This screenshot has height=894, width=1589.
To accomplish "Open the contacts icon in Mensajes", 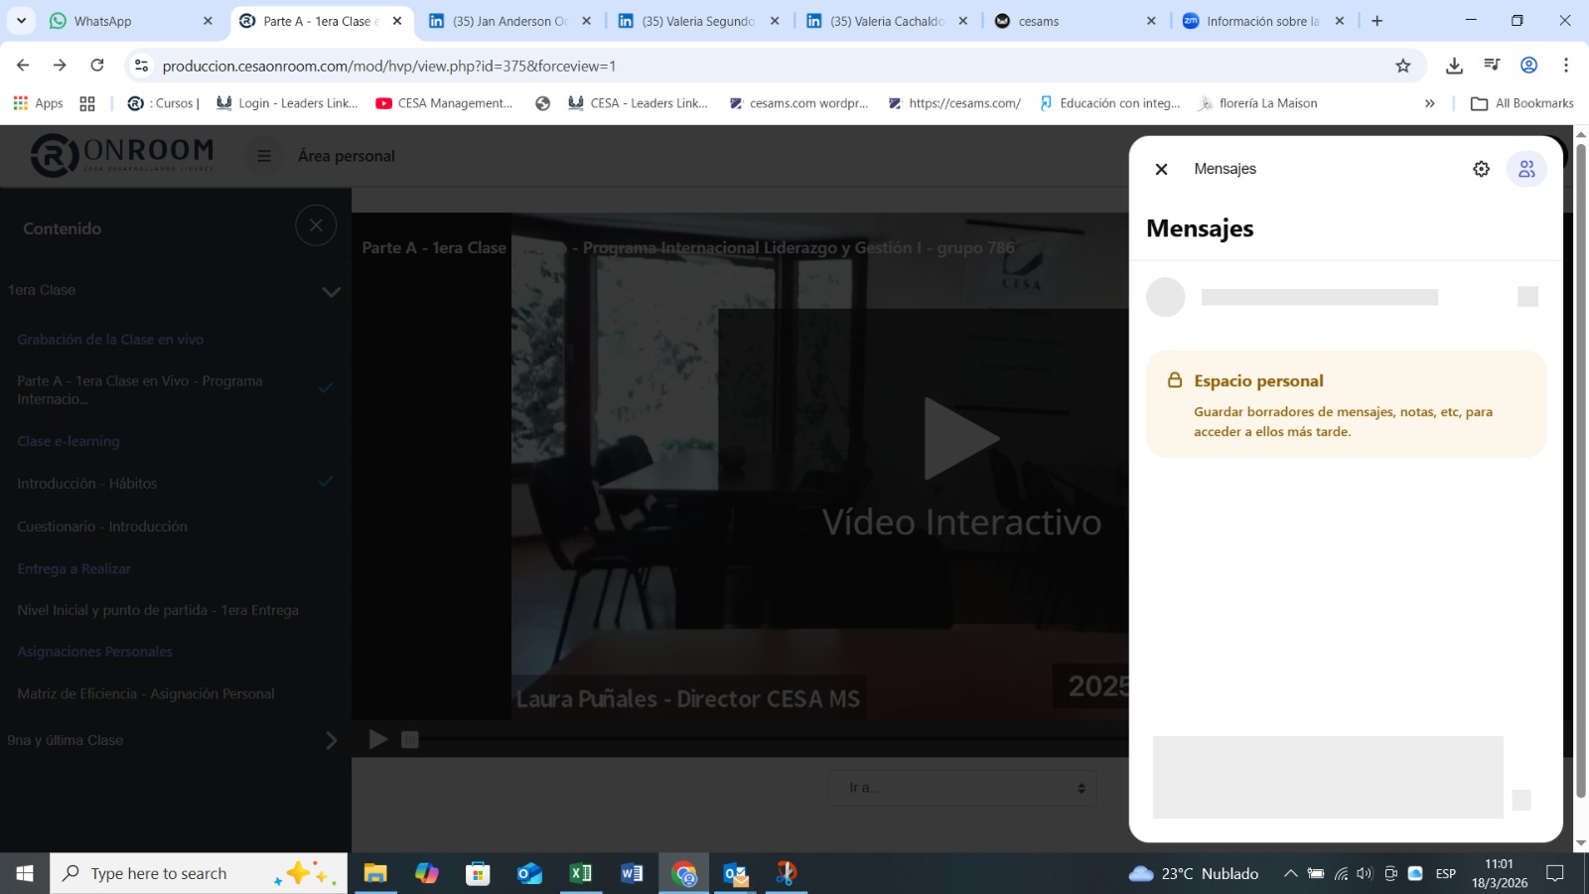I will (x=1526, y=169).
